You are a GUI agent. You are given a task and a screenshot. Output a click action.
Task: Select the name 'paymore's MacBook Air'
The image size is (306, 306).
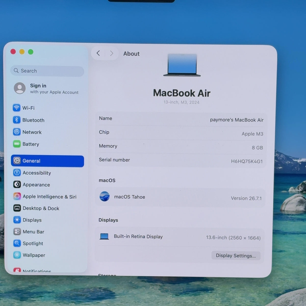coord(237,120)
